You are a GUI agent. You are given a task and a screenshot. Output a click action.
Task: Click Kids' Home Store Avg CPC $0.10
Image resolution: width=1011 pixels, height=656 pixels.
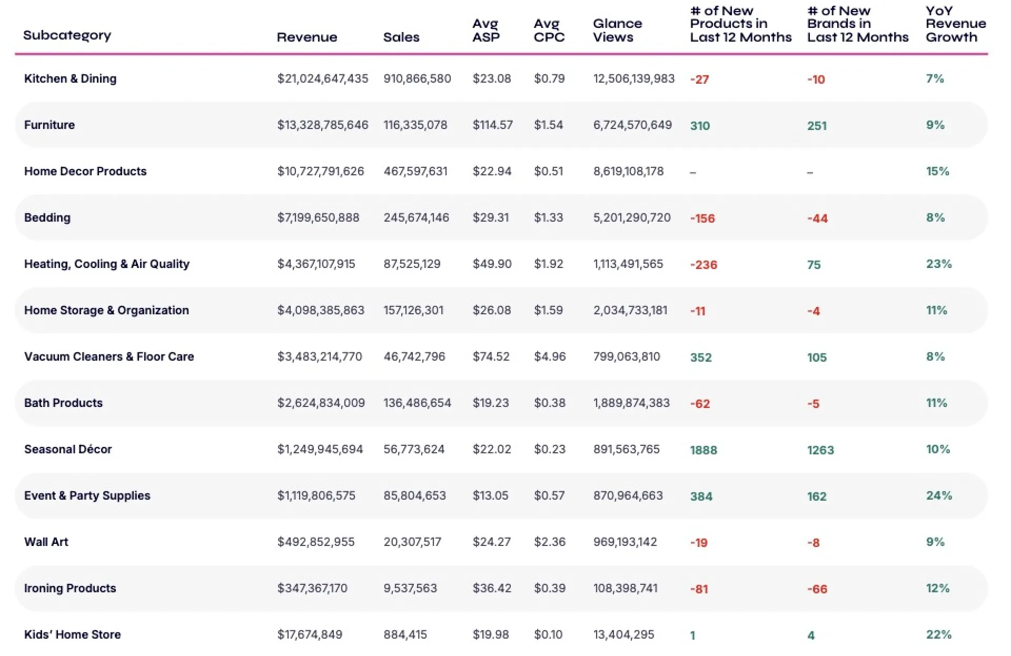[x=548, y=634]
